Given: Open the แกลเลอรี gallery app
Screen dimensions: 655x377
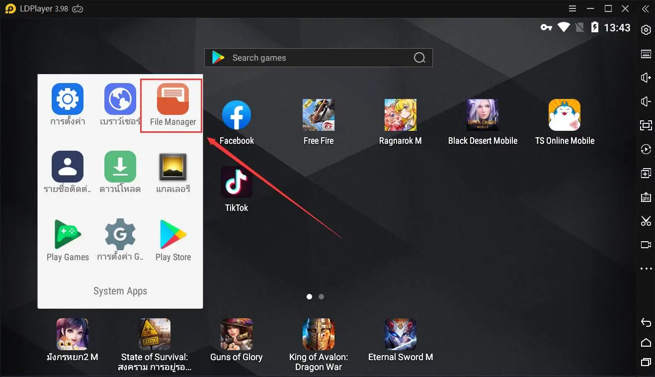Looking at the screenshot, I should [x=172, y=173].
